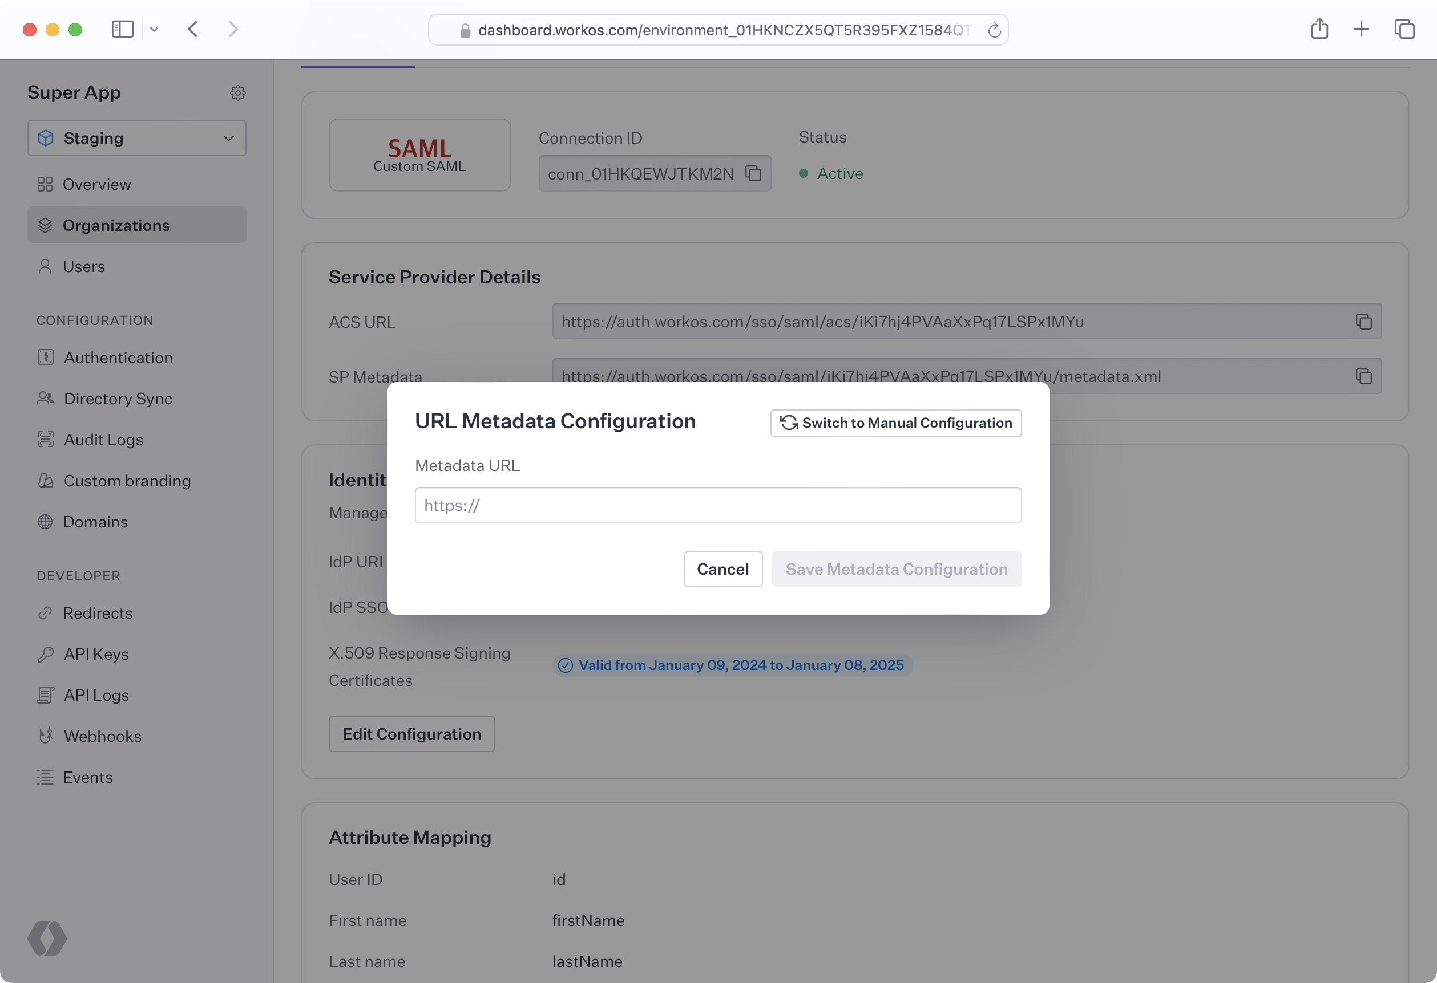Switch to Manual Configuration
1437x983 pixels.
point(895,423)
